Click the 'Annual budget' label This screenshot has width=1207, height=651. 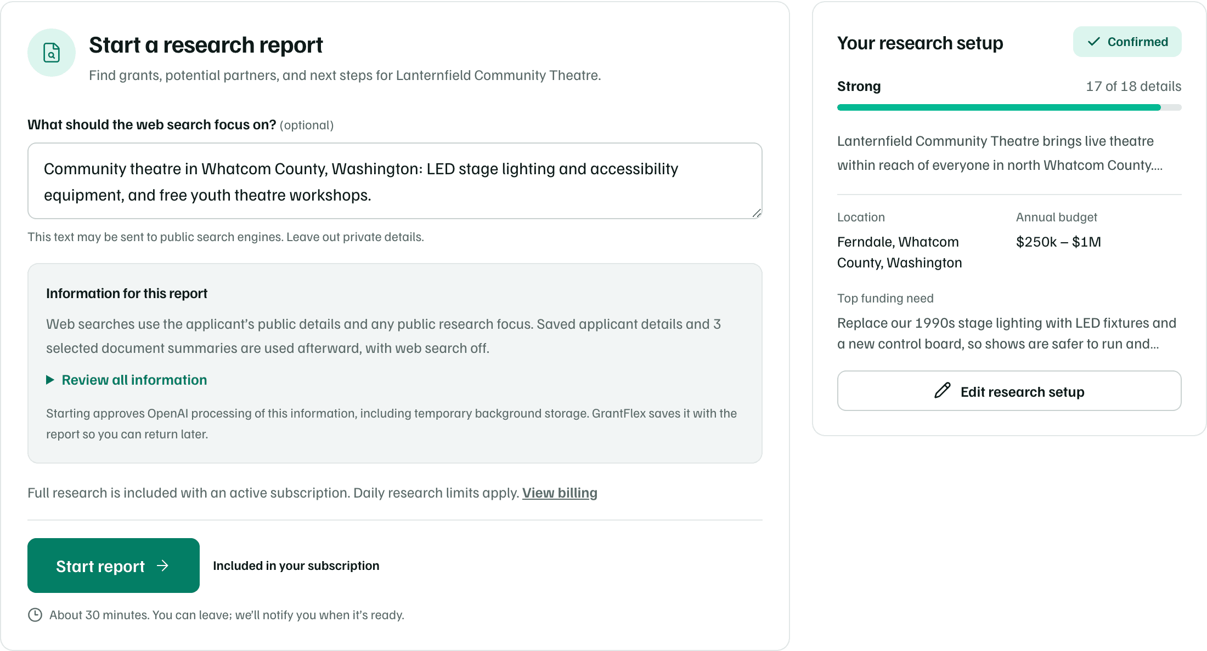tap(1056, 217)
